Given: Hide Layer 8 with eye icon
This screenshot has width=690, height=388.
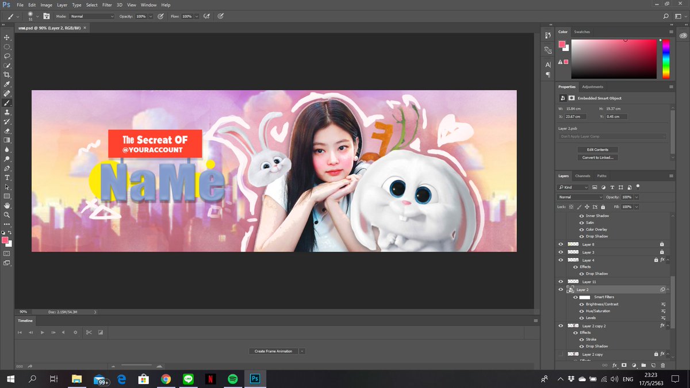Looking at the screenshot, I should tap(561, 244).
